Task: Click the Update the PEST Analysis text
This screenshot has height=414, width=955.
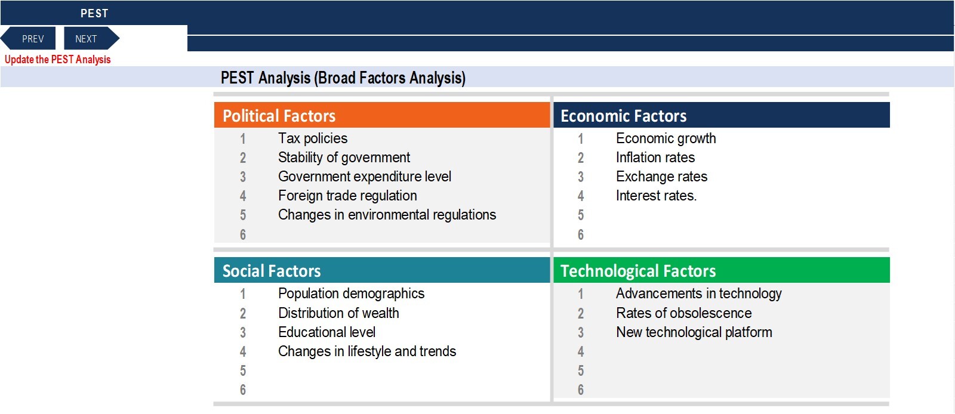Action: 58,59
